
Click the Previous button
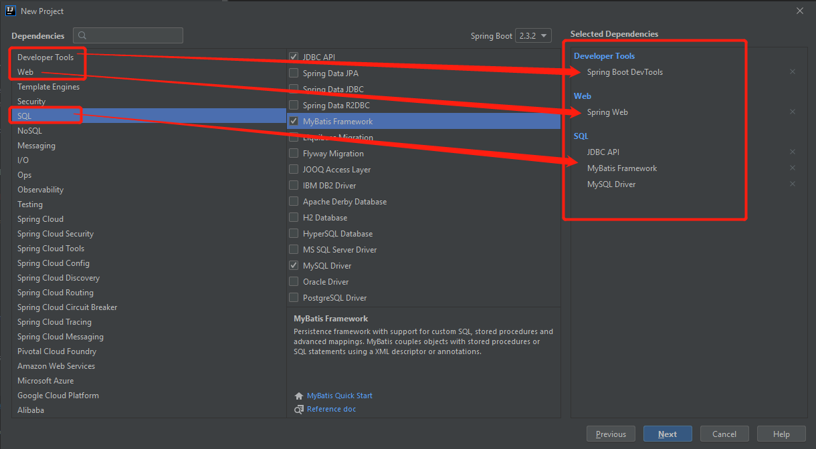click(x=611, y=434)
